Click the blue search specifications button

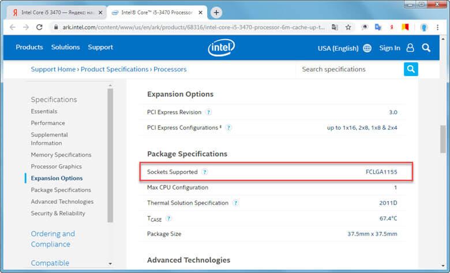411,69
